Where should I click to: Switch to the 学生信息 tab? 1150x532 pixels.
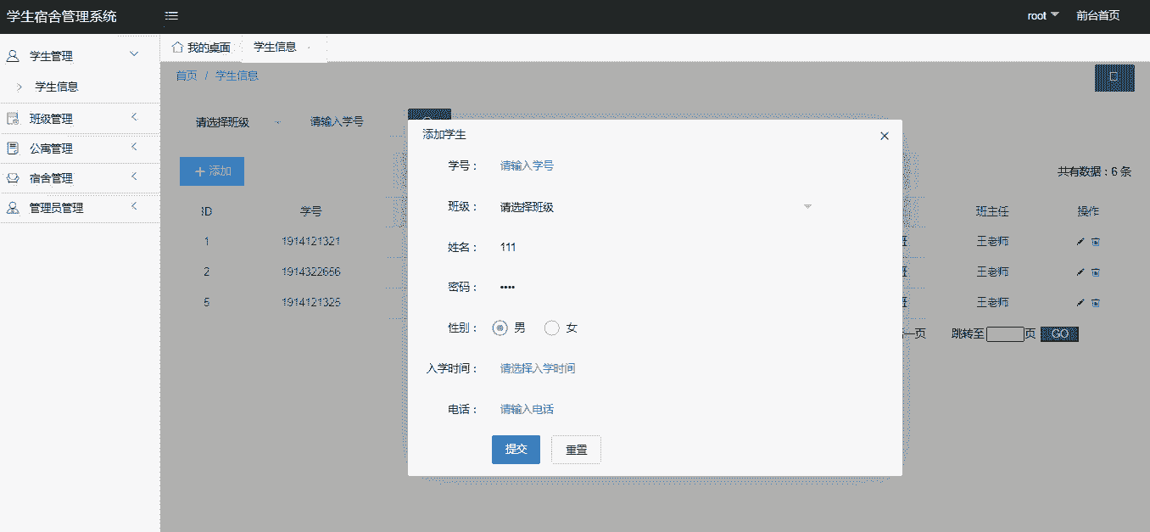(x=275, y=48)
